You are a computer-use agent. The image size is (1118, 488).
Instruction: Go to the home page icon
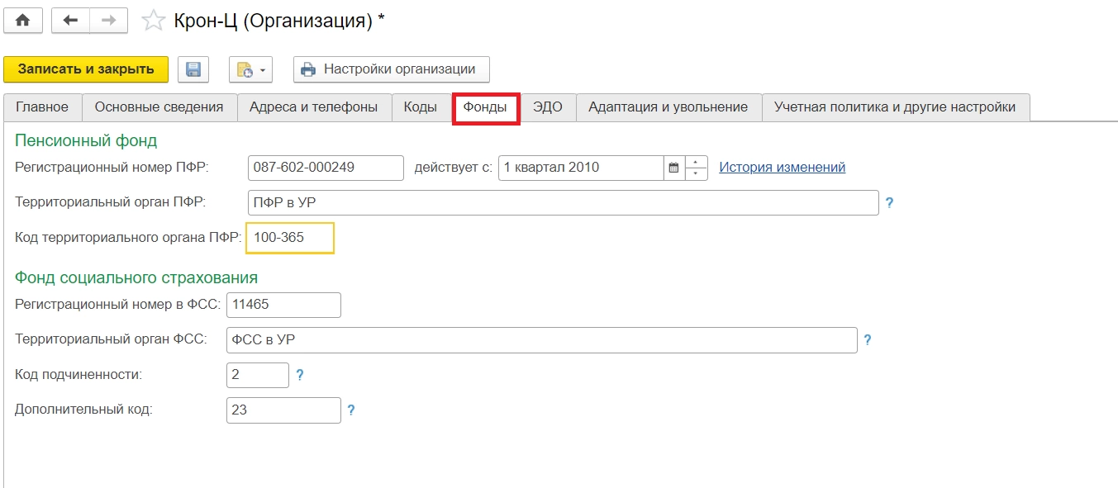point(23,21)
